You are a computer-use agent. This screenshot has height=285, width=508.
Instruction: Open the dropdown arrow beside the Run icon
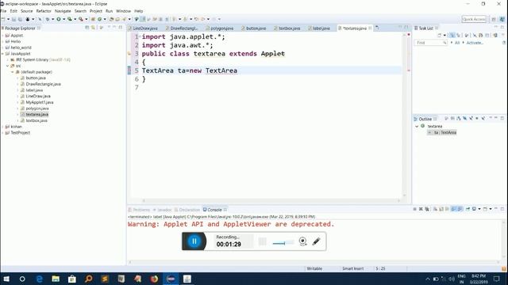coord(63,19)
